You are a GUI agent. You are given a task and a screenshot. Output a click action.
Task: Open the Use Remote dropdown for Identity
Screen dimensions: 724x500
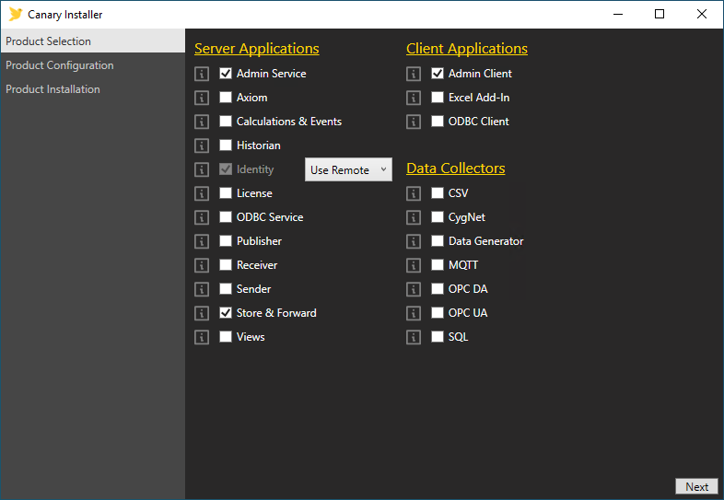348,169
